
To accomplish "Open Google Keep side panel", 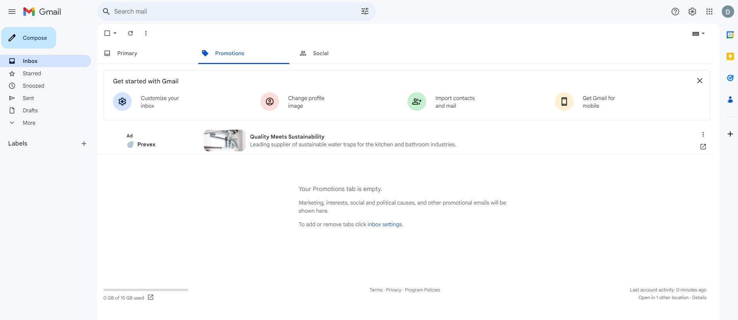I will 730,56.
